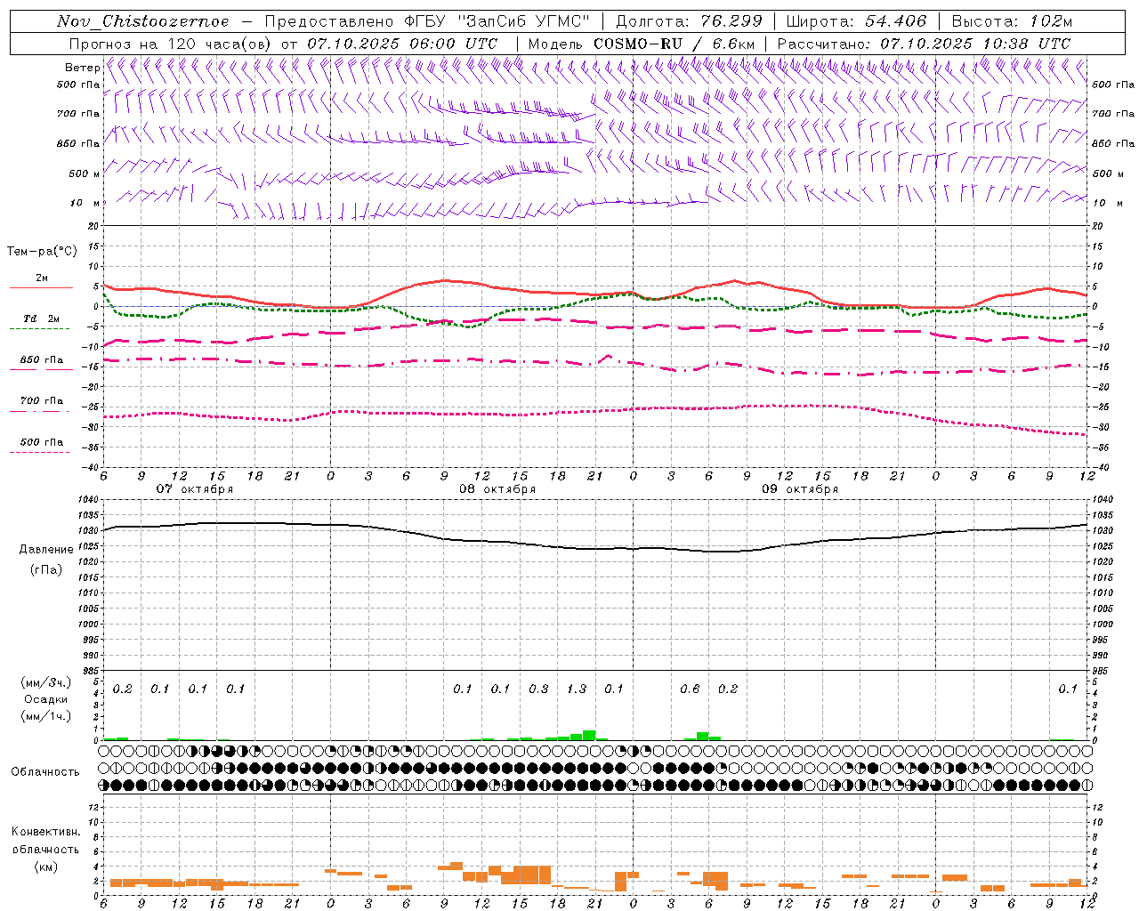Image resolution: width=1139 pixels, height=911 pixels.
Task: Click the '(гПа)' unit label under Давление
Action: coord(45,569)
